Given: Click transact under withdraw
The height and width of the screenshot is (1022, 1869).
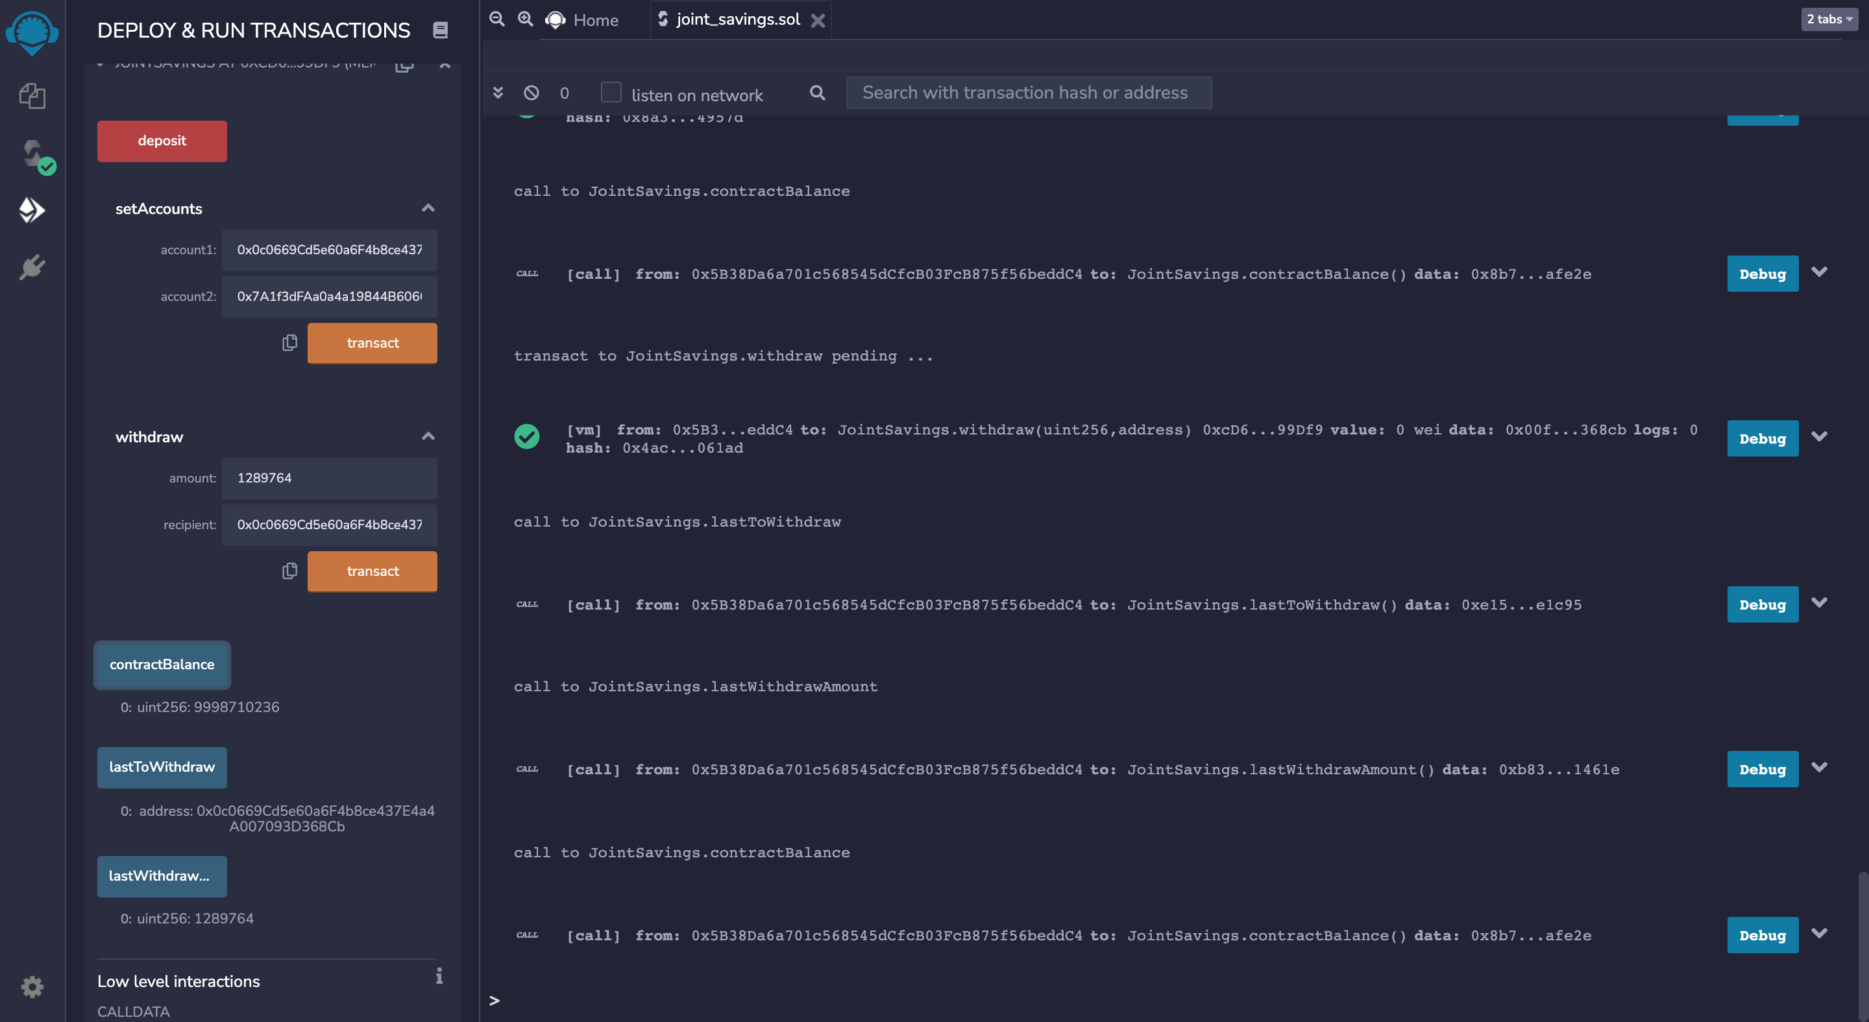Looking at the screenshot, I should [x=373, y=571].
